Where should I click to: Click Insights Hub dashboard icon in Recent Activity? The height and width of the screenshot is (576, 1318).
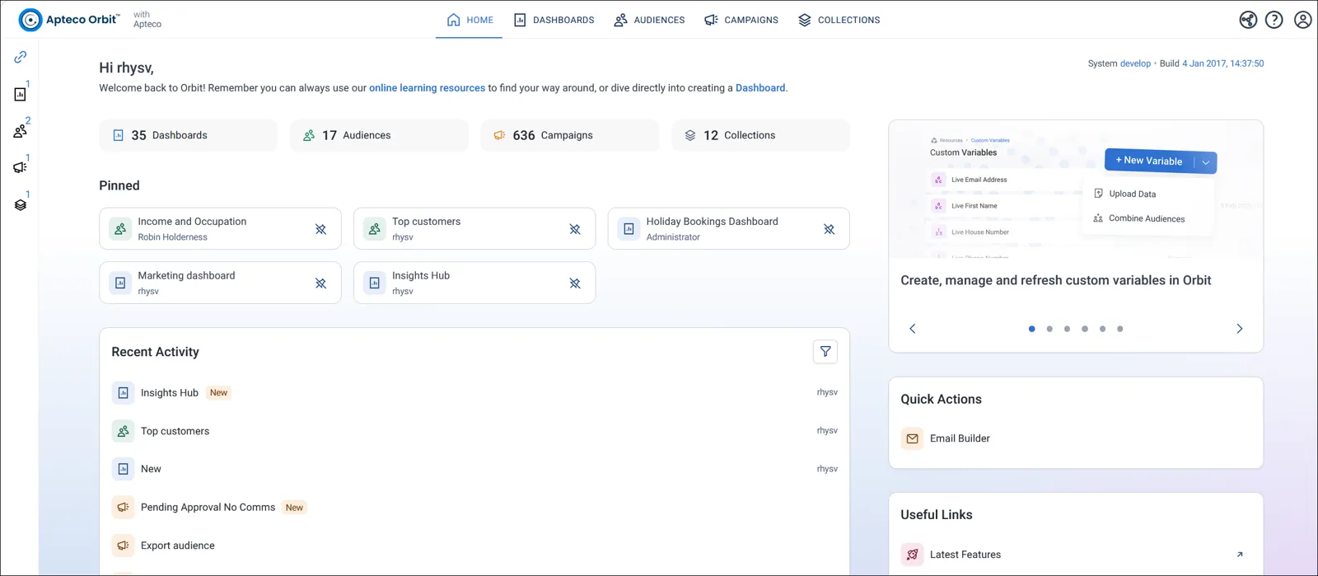pyautogui.click(x=123, y=393)
